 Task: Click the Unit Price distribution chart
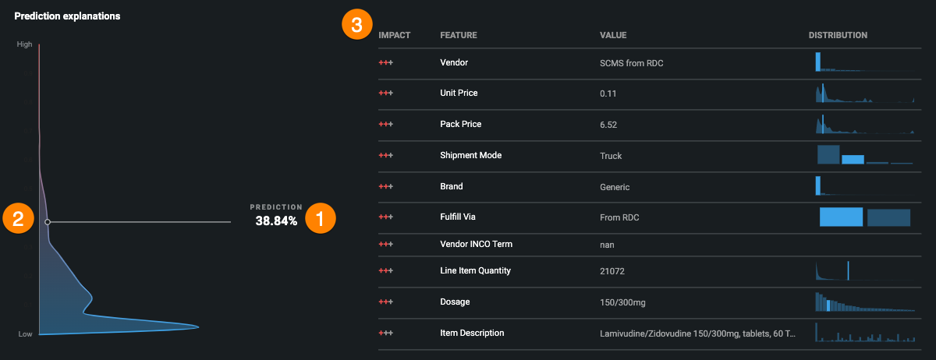(x=863, y=94)
